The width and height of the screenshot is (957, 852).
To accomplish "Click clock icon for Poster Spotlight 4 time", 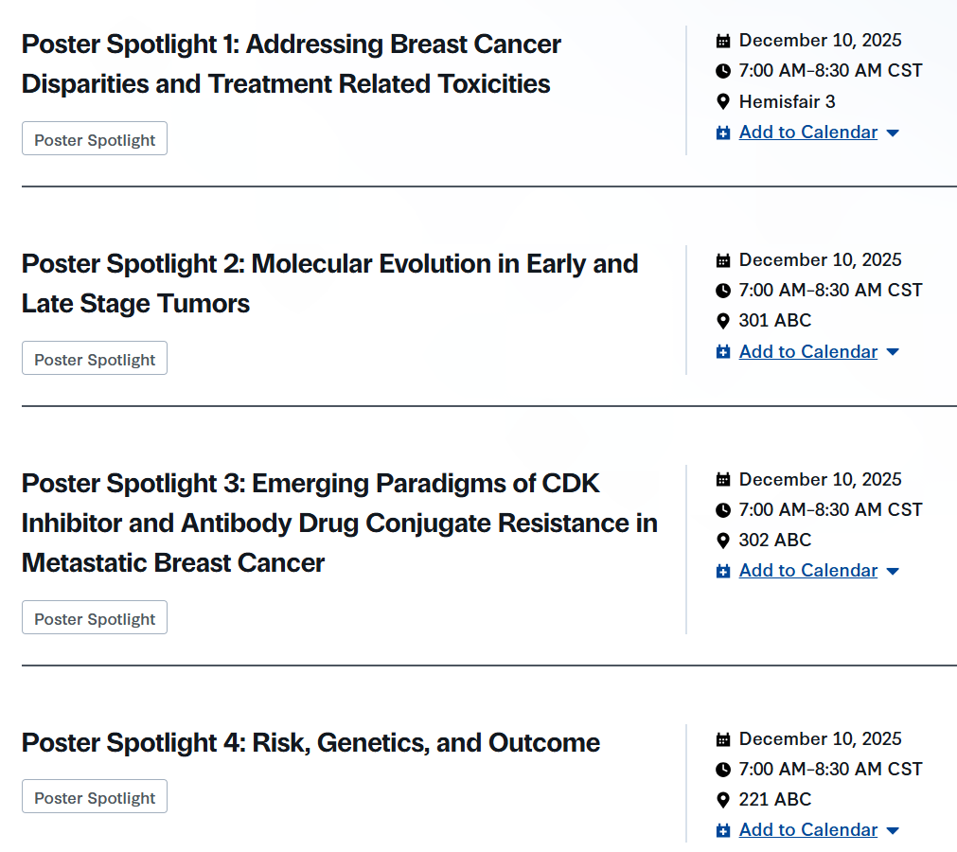I will click(x=723, y=770).
